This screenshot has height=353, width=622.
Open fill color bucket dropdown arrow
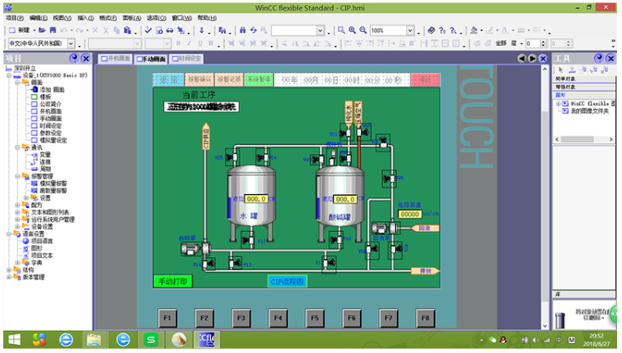(481, 30)
